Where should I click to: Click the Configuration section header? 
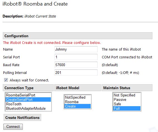78,36
